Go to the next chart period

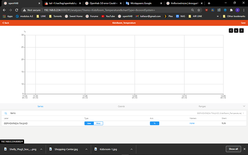tap(241, 31)
